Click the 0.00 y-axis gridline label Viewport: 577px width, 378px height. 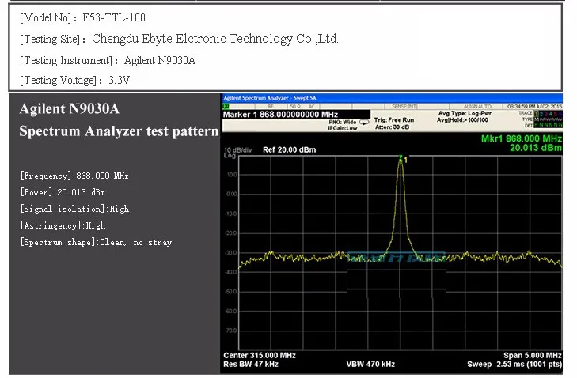coord(231,195)
